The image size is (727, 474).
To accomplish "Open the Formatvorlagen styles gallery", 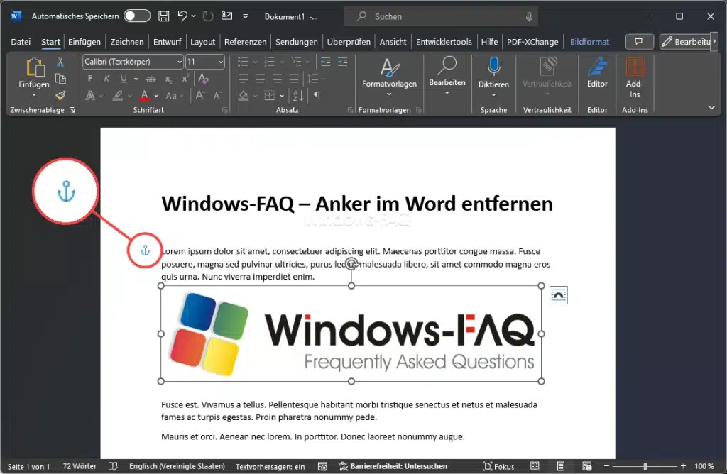I will click(x=389, y=76).
